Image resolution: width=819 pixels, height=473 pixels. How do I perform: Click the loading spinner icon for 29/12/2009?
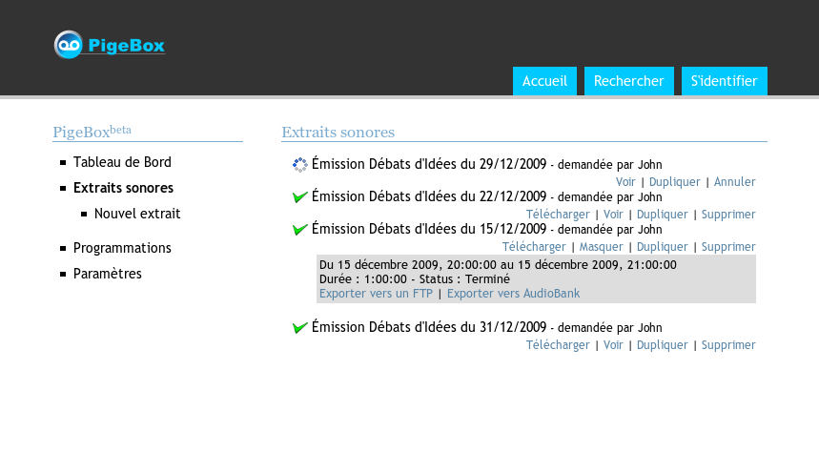pos(300,165)
